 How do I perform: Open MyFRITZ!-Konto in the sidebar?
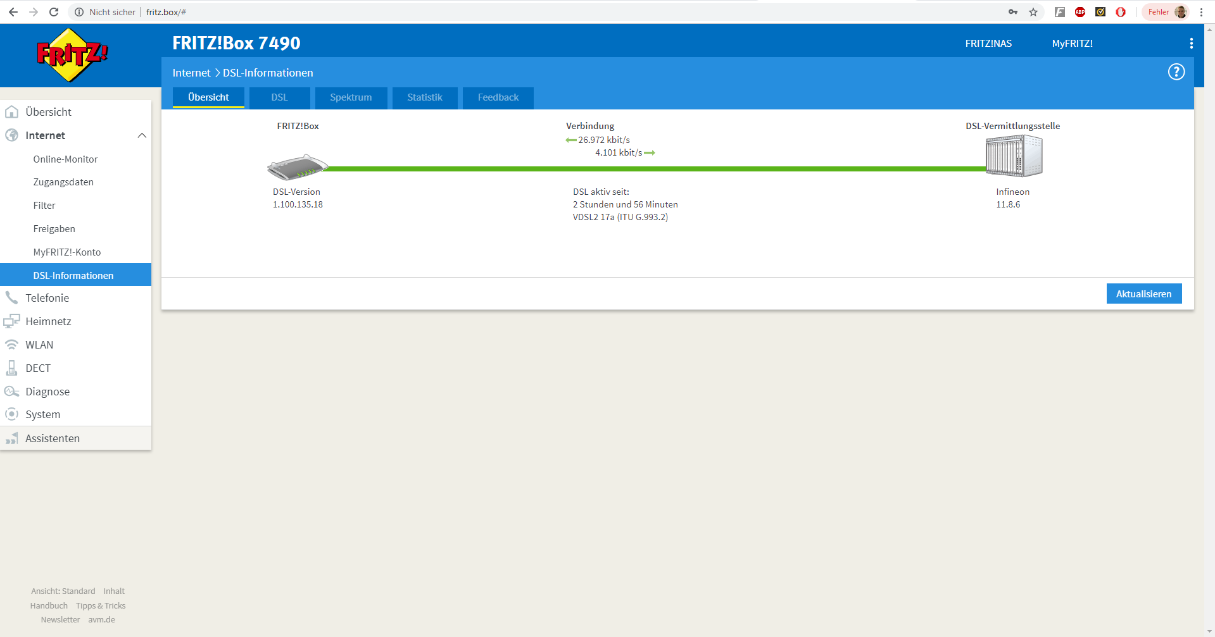[67, 252]
